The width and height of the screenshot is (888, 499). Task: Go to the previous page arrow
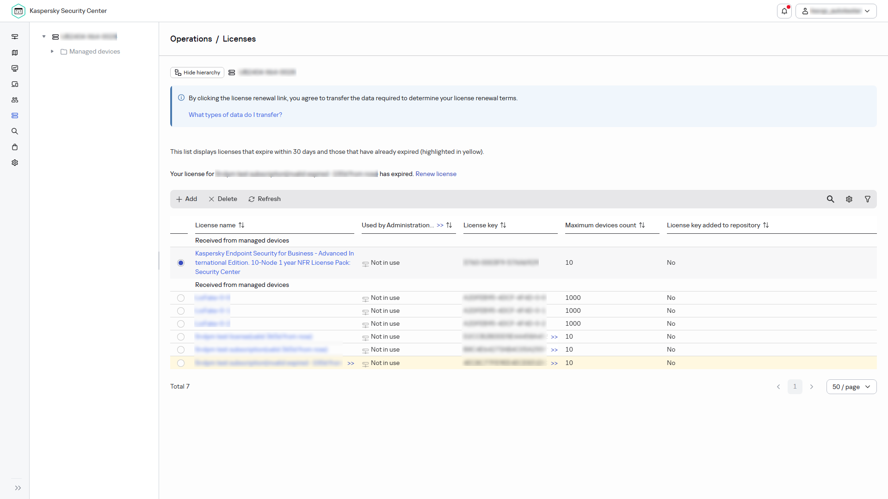pos(778,387)
